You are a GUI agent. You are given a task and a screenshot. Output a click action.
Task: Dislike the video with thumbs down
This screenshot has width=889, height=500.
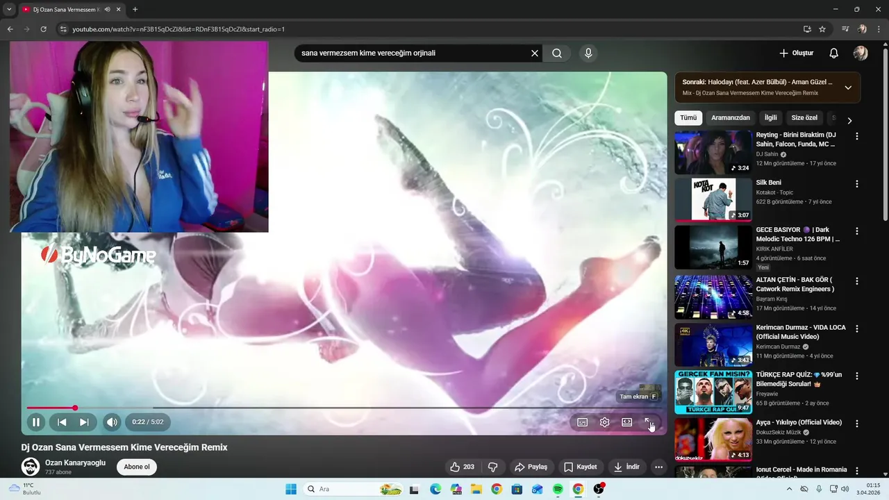click(x=492, y=467)
